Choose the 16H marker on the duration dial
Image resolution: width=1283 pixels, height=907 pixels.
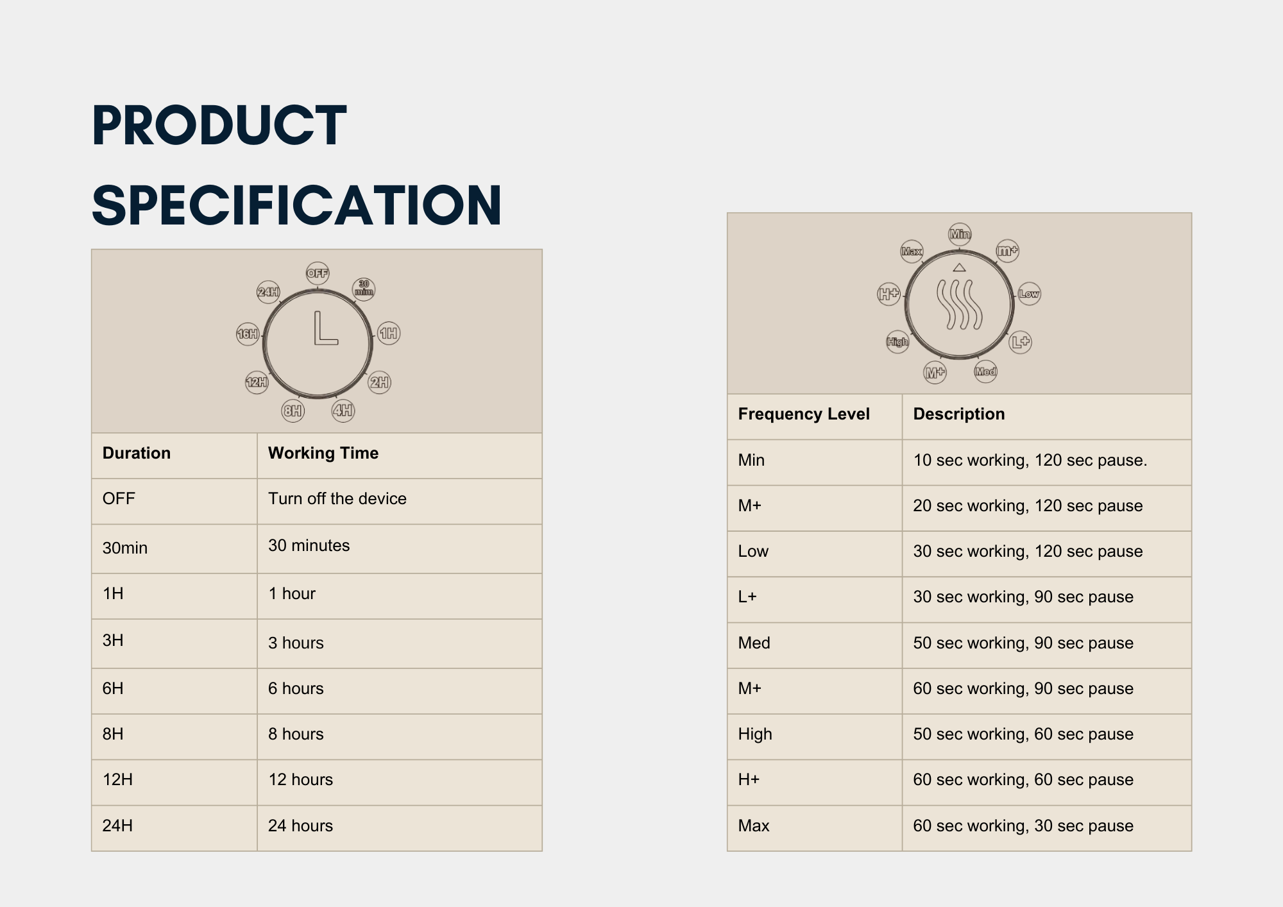pyautogui.click(x=248, y=334)
